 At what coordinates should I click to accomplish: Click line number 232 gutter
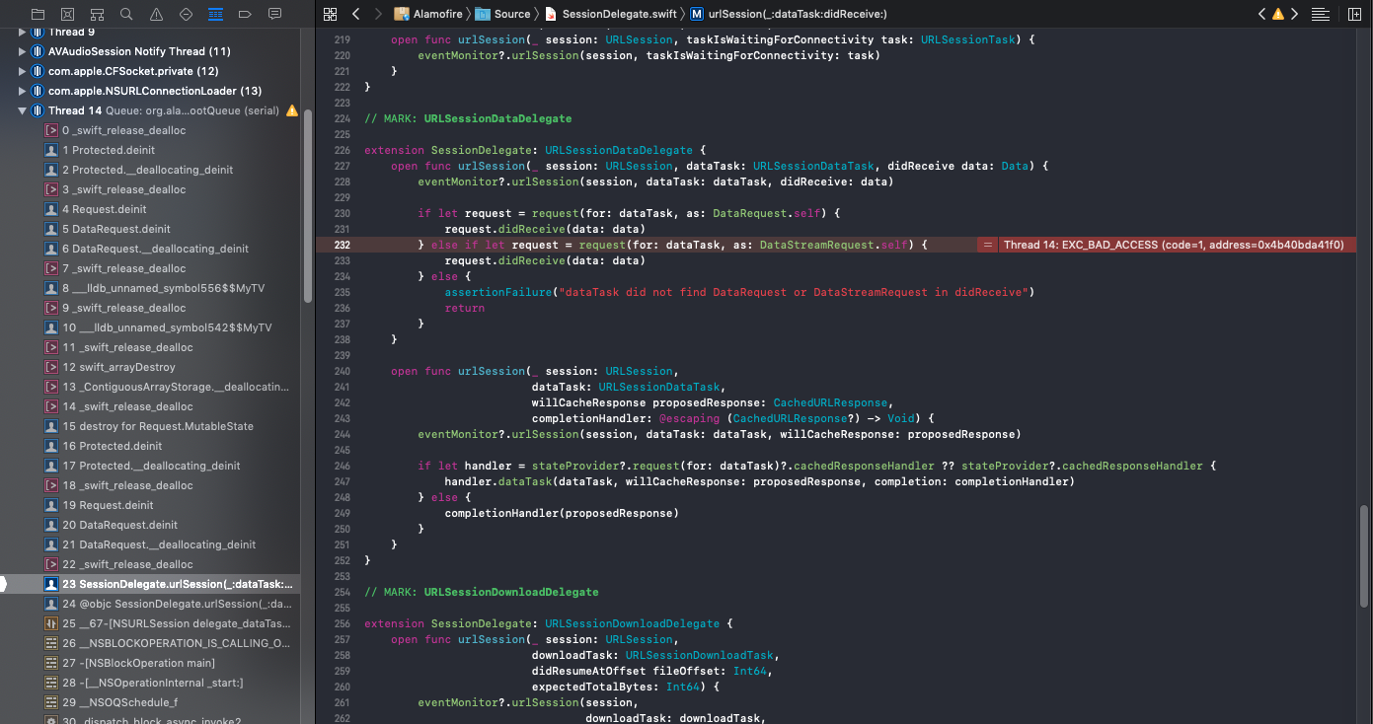(342, 245)
